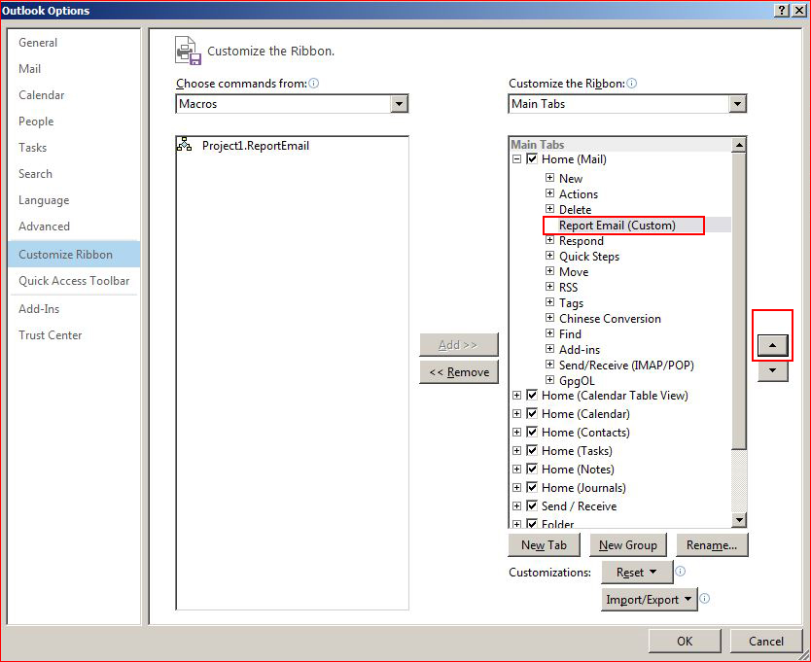811x662 pixels.
Task: Click the macro icon of Project1.ReportEmail
Action: 184,144
